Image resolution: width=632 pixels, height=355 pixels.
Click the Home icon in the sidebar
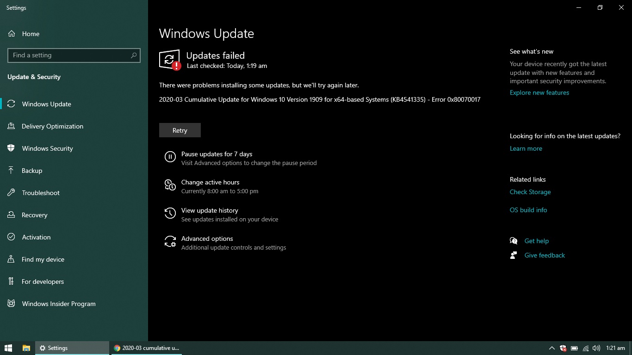coord(12,34)
